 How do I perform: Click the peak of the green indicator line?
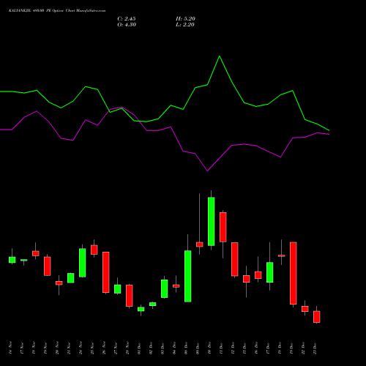(x=220, y=56)
